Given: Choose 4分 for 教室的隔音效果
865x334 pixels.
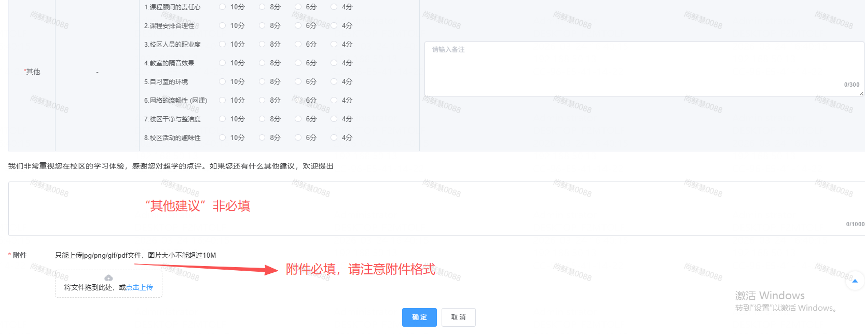Looking at the screenshot, I should coord(334,63).
